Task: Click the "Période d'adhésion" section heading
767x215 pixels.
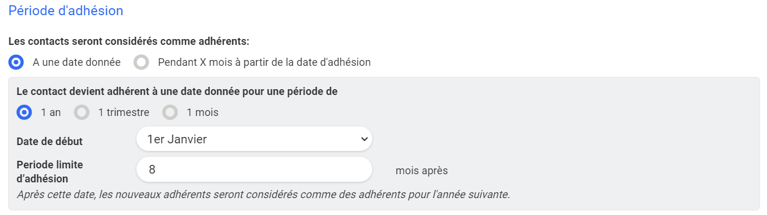Action: point(66,10)
